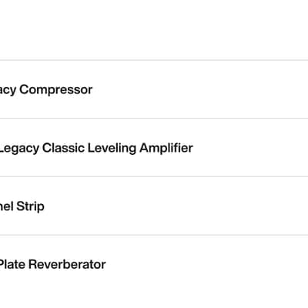Click the blank header area above the list
This screenshot has width=308, height=308.
(154, 30)
